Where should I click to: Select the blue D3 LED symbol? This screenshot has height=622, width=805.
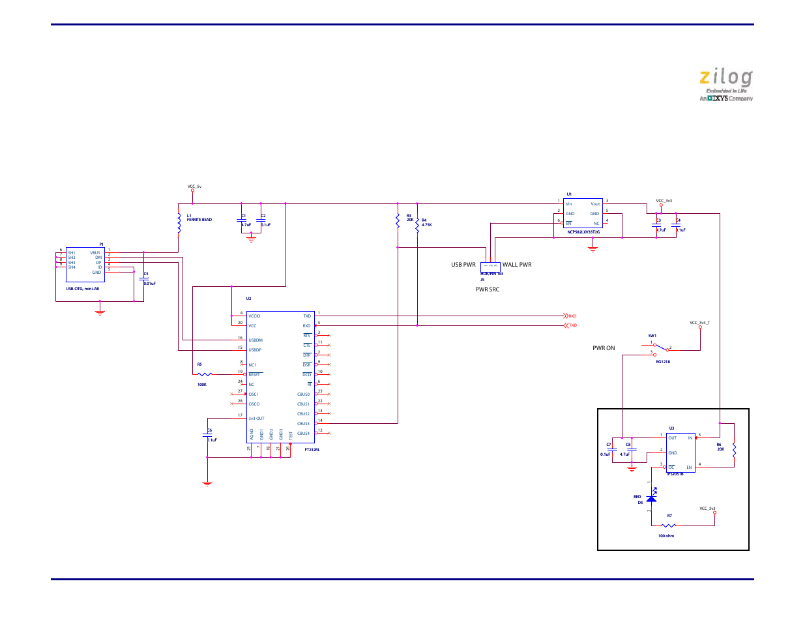point(652,497)
